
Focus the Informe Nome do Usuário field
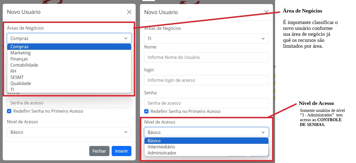(x=206, y=57)
